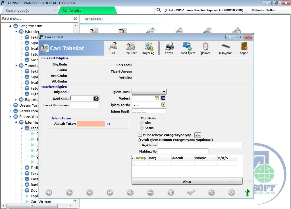Click the -> integration arrow button

point(198,135)
